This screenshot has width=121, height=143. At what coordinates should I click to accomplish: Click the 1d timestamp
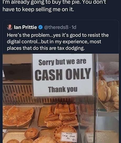(x=74, y=27)
